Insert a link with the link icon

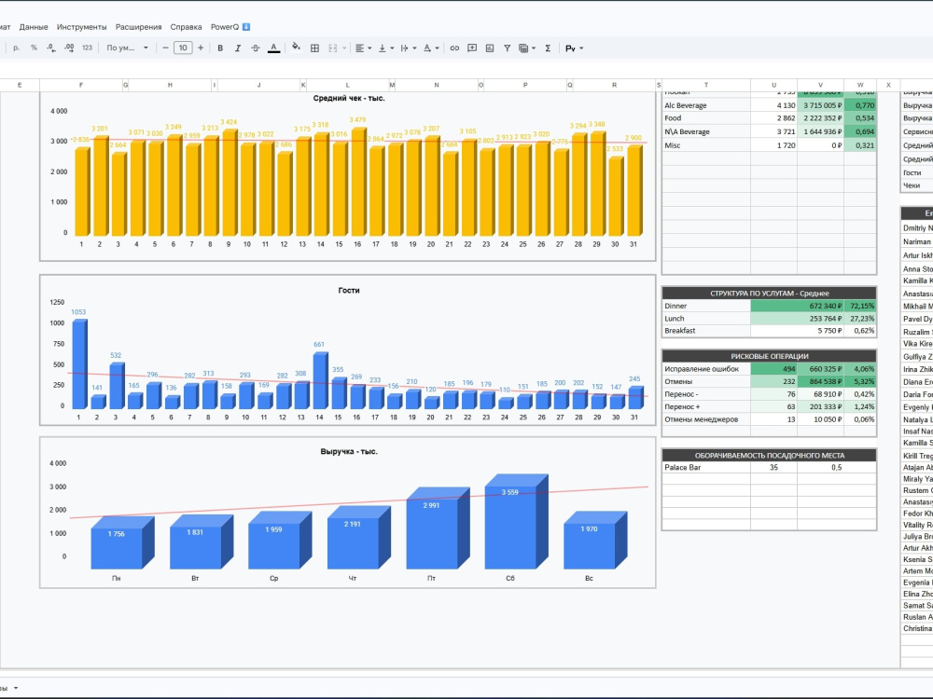tap(454, 48)
